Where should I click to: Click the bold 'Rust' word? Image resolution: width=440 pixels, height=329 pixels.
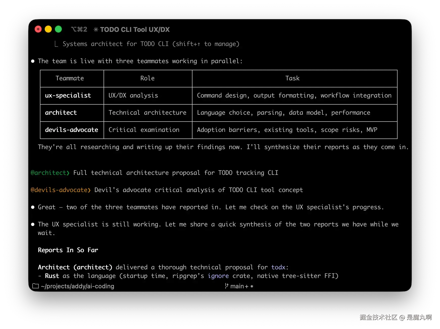coord(52,276)
